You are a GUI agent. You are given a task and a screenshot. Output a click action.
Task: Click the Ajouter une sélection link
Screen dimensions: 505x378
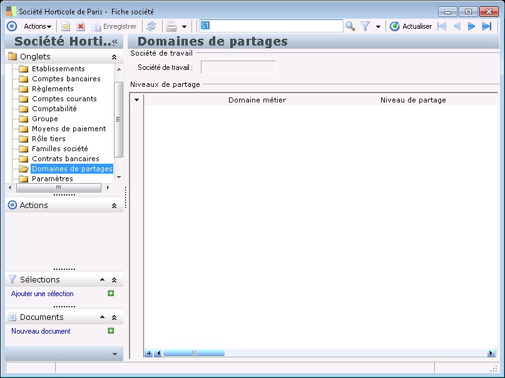(x=42, y=294)
